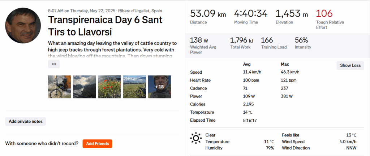The width and height of the screenshot is (370, 156).
Task: Expand the truncated description with ellipsis button
Action: [x=54, y=64]
